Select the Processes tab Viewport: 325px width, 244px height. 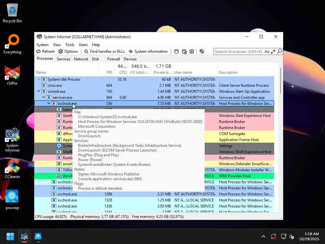(45, 59)
